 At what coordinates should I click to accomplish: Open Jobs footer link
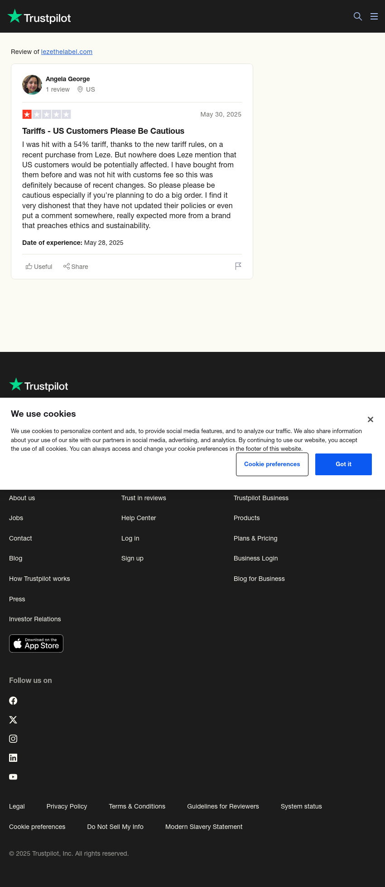click(x=16, y=518)
